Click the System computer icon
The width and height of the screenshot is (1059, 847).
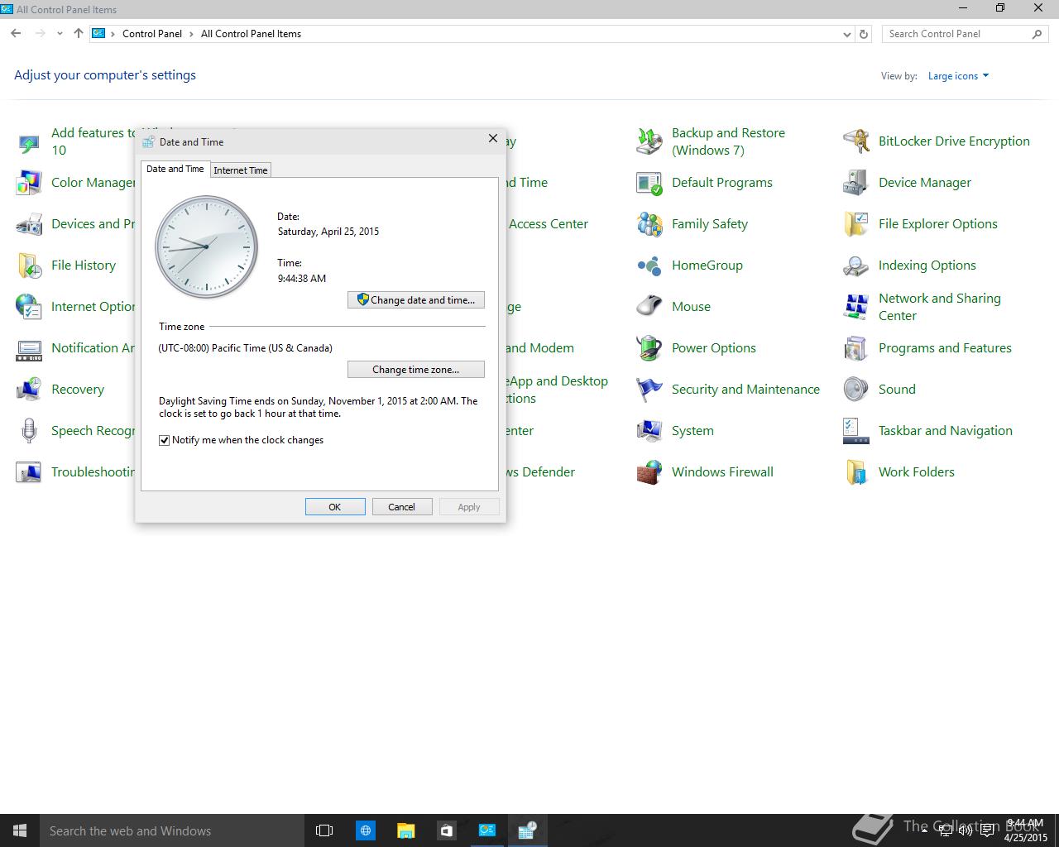pos(649,431)
